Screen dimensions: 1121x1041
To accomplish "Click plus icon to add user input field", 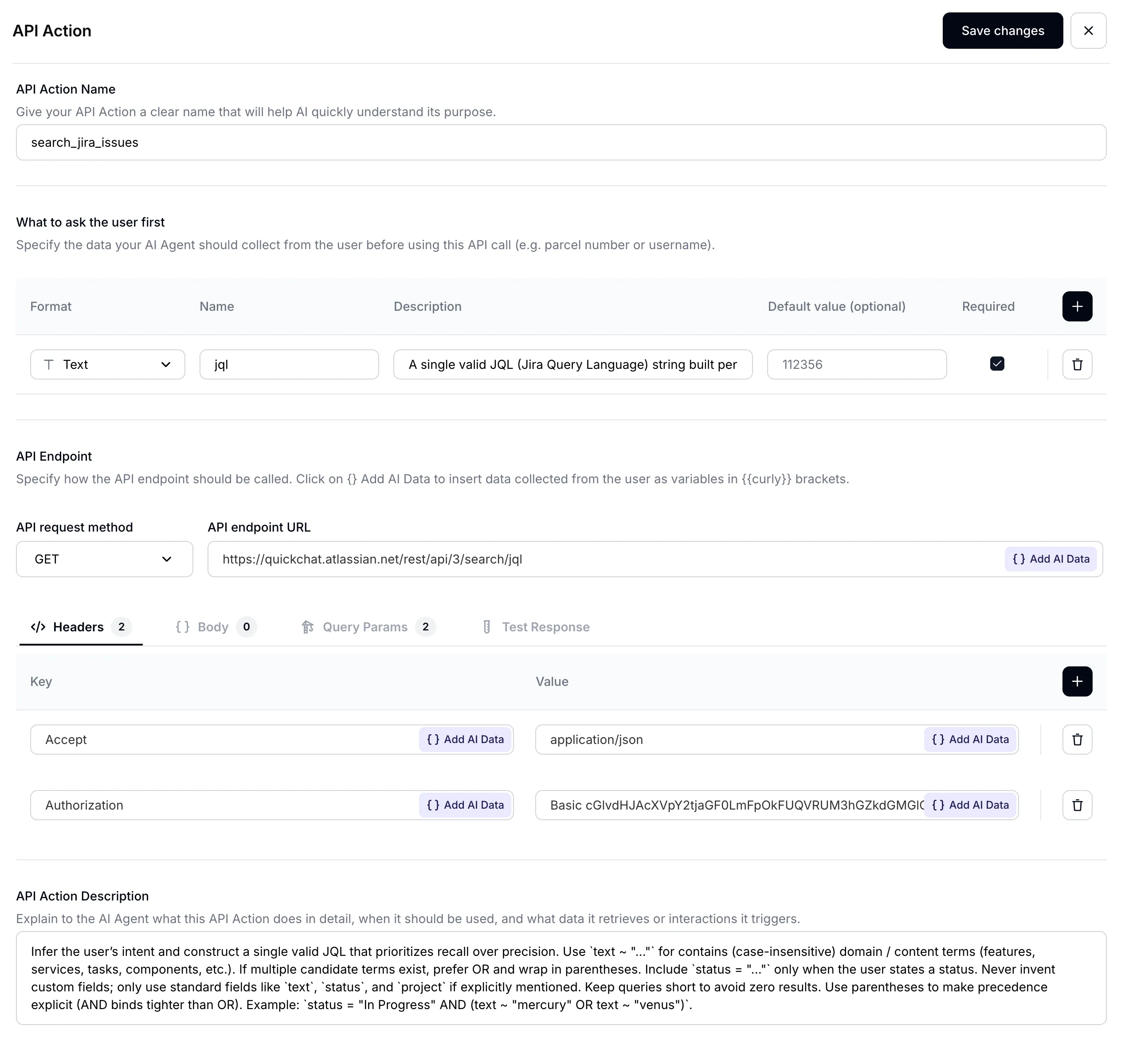I will coord(1077,306).
